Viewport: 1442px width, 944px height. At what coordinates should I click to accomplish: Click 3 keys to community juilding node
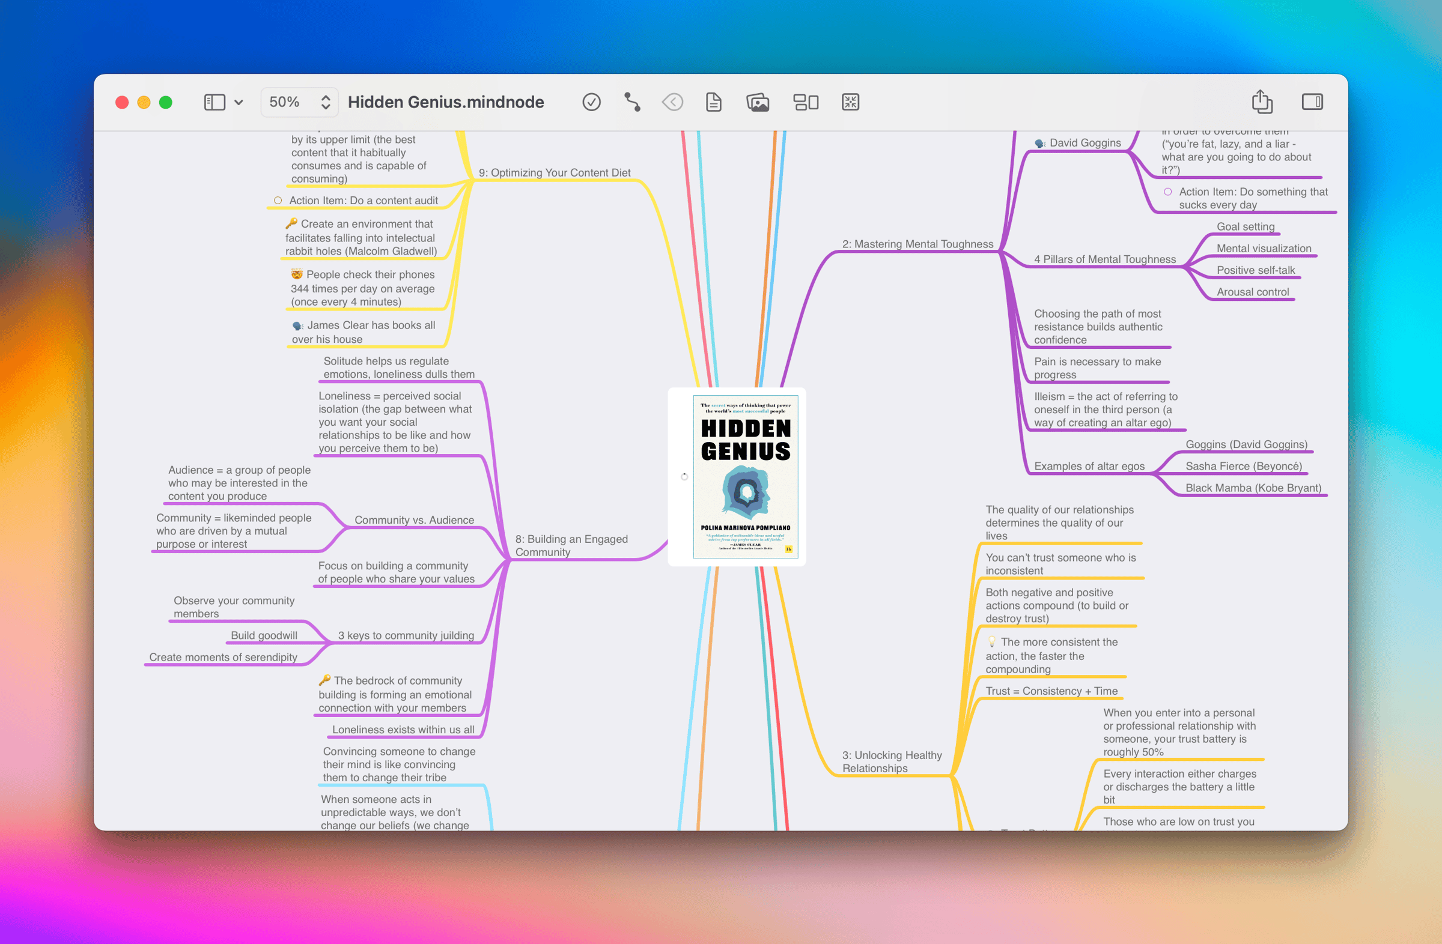pyautogui.click(x=406, y=635)
